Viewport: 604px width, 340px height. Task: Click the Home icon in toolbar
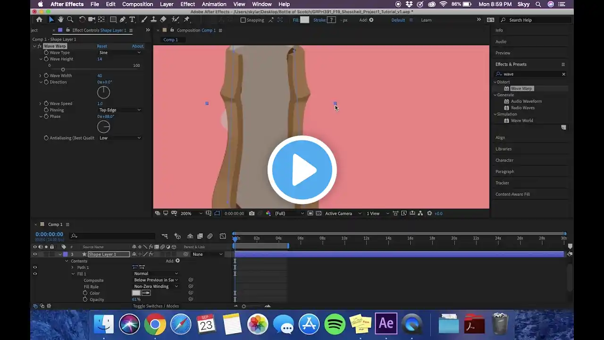39,20
